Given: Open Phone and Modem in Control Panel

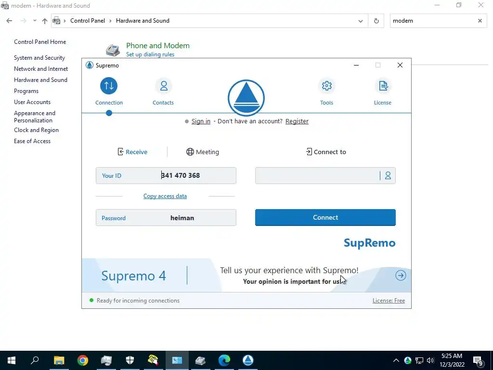Looking at the screenshot, I should [x=158, y=46].
